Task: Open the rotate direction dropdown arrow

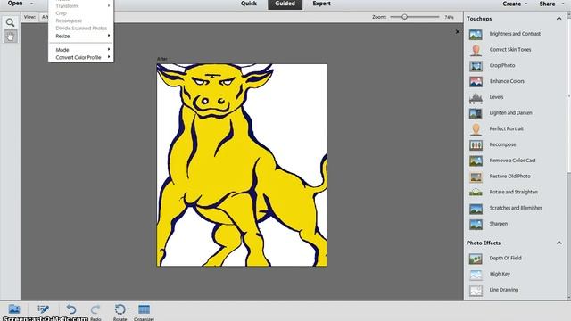Action: point(128,309)
